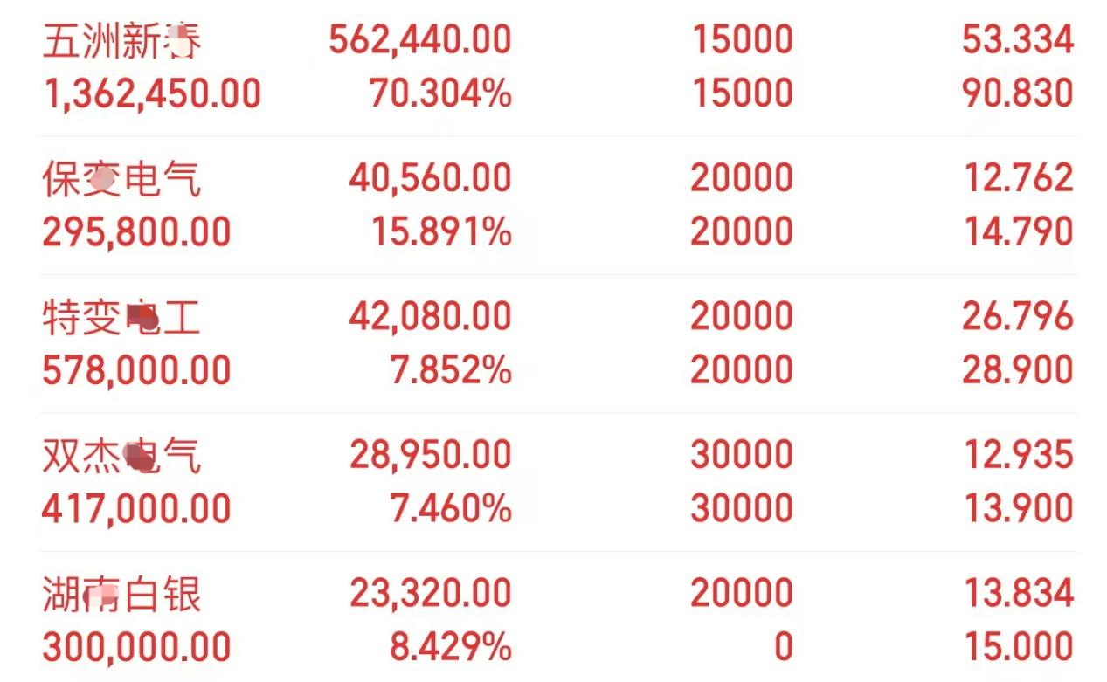Open the 特变电工 holding entry
Viewport: 1107px width, 682px height.
tap(558, 343)
